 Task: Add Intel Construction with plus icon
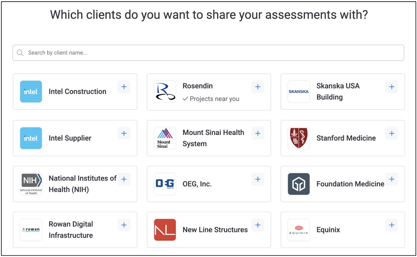tap(124, 87)
